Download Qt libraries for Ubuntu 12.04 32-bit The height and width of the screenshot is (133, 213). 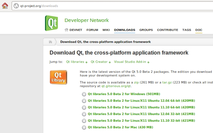coord(141,114)
